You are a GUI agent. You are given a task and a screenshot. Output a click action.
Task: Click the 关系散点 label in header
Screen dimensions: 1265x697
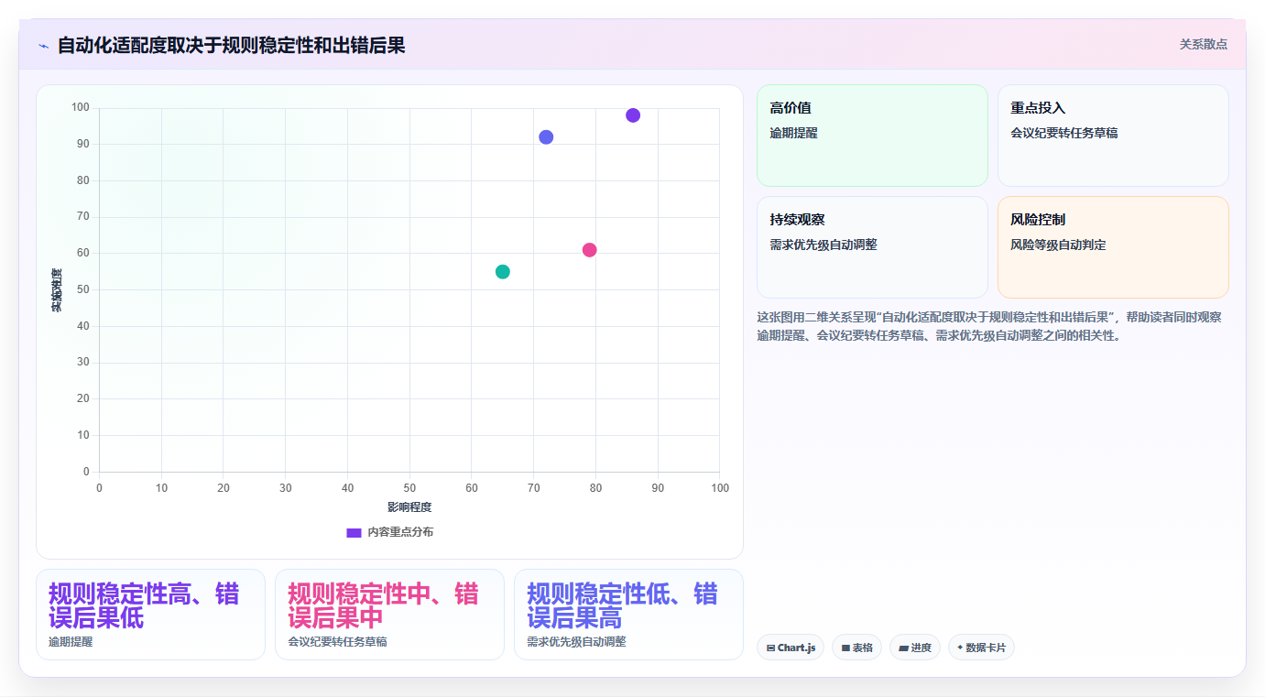(1203, 44)
